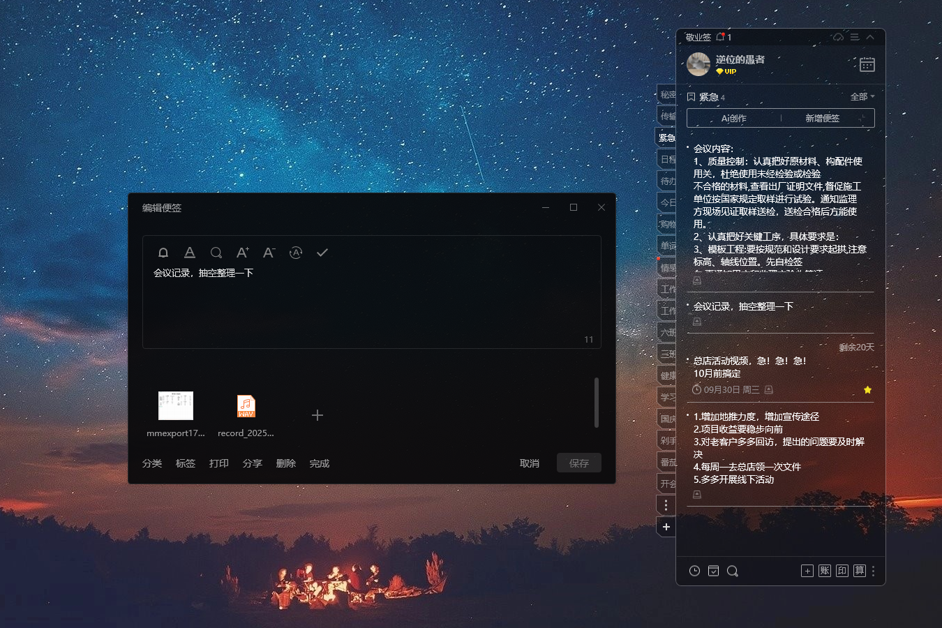
Task: Set a reminder with the bell icon in editor
Action: click(x=163, y=253)
